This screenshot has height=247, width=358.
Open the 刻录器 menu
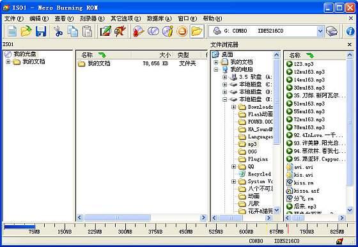92,19
